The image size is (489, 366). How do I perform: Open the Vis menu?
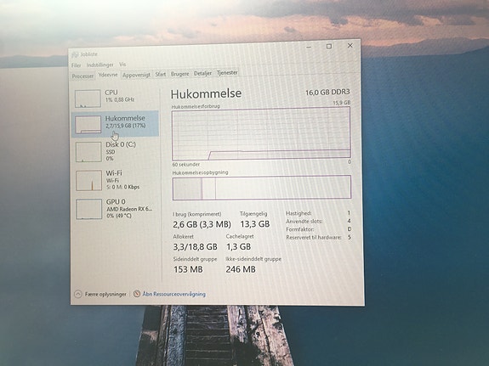coord(122,65)
